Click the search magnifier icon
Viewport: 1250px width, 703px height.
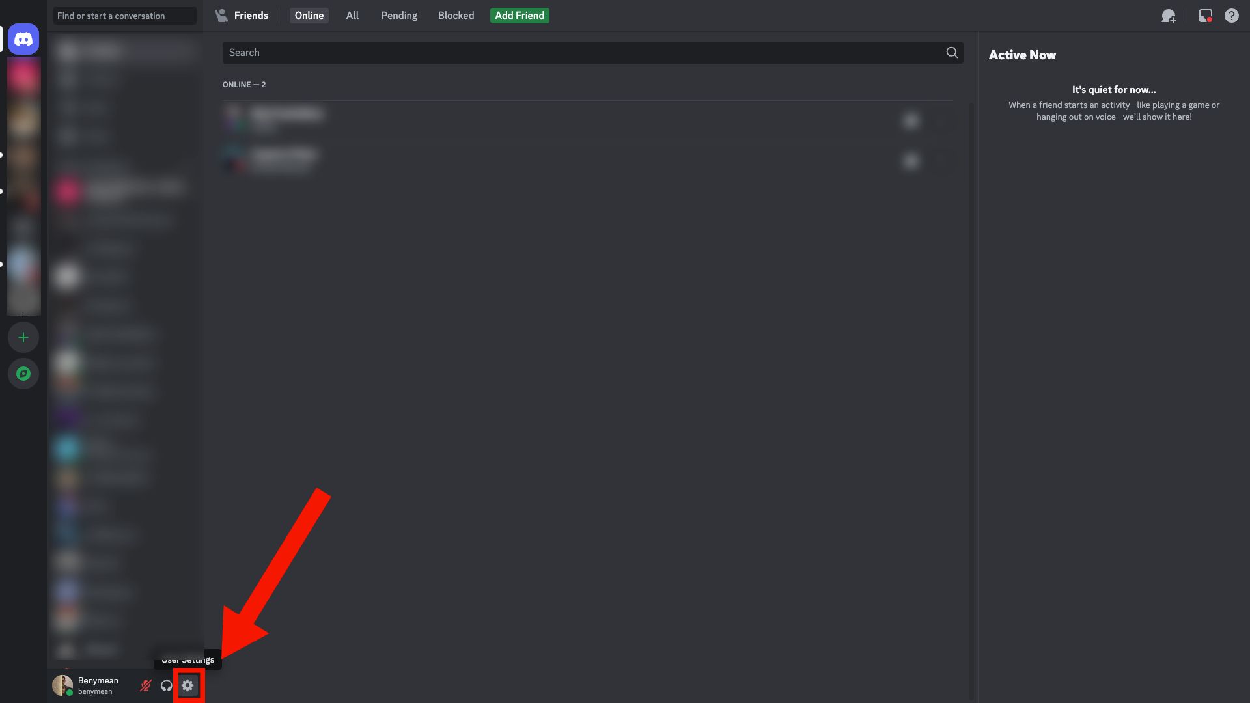point(952,53)
